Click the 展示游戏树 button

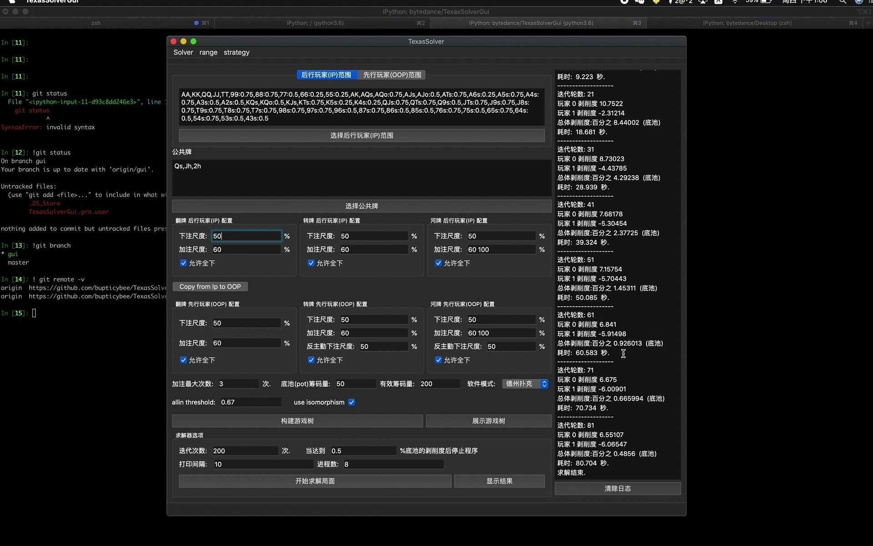pos(489,421)
